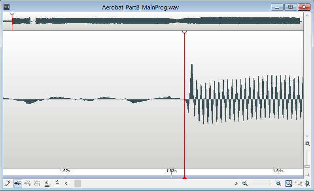The width and height of the screenshot is (314, 191).
Task: Toggle the split left/right channel waveform view
Action: pyautogui.click(x=27, y=183)
